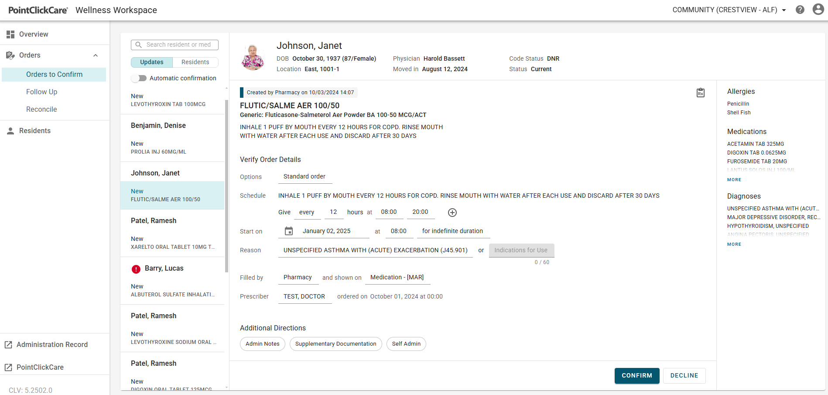The width and height of the screenshot is (828, 395).
Task: Confirm the FLUTIC/SALME order
Action: (x=636, y=375)
